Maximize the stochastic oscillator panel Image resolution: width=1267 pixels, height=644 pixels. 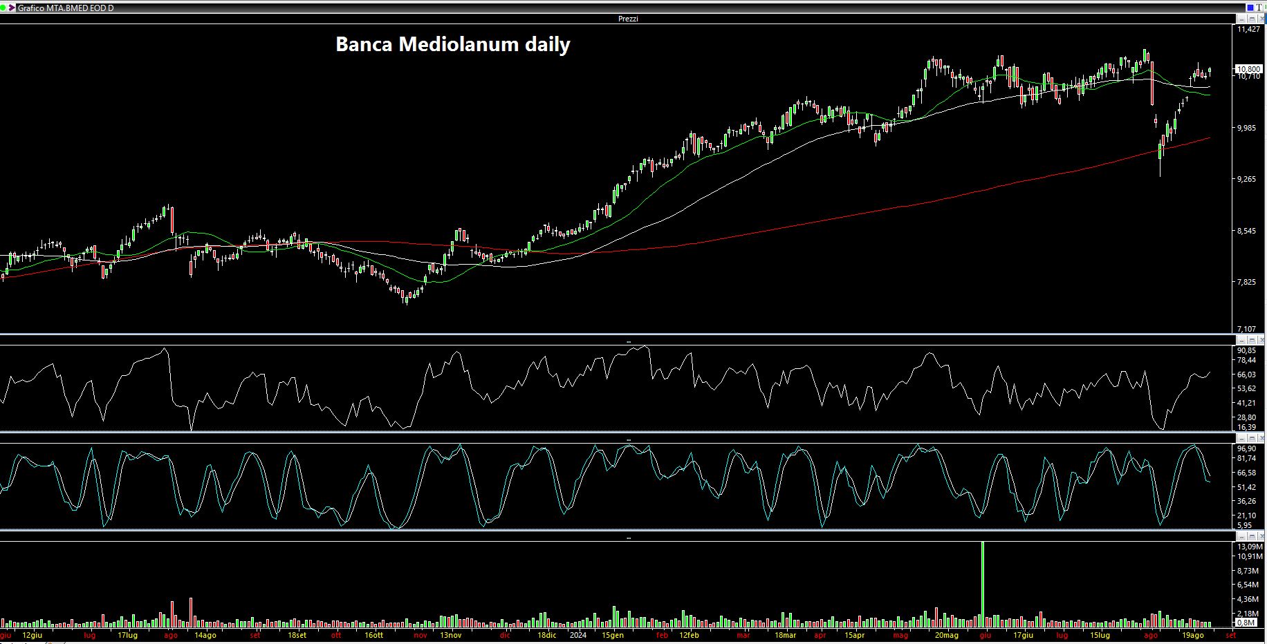[x=1252, y=438]
